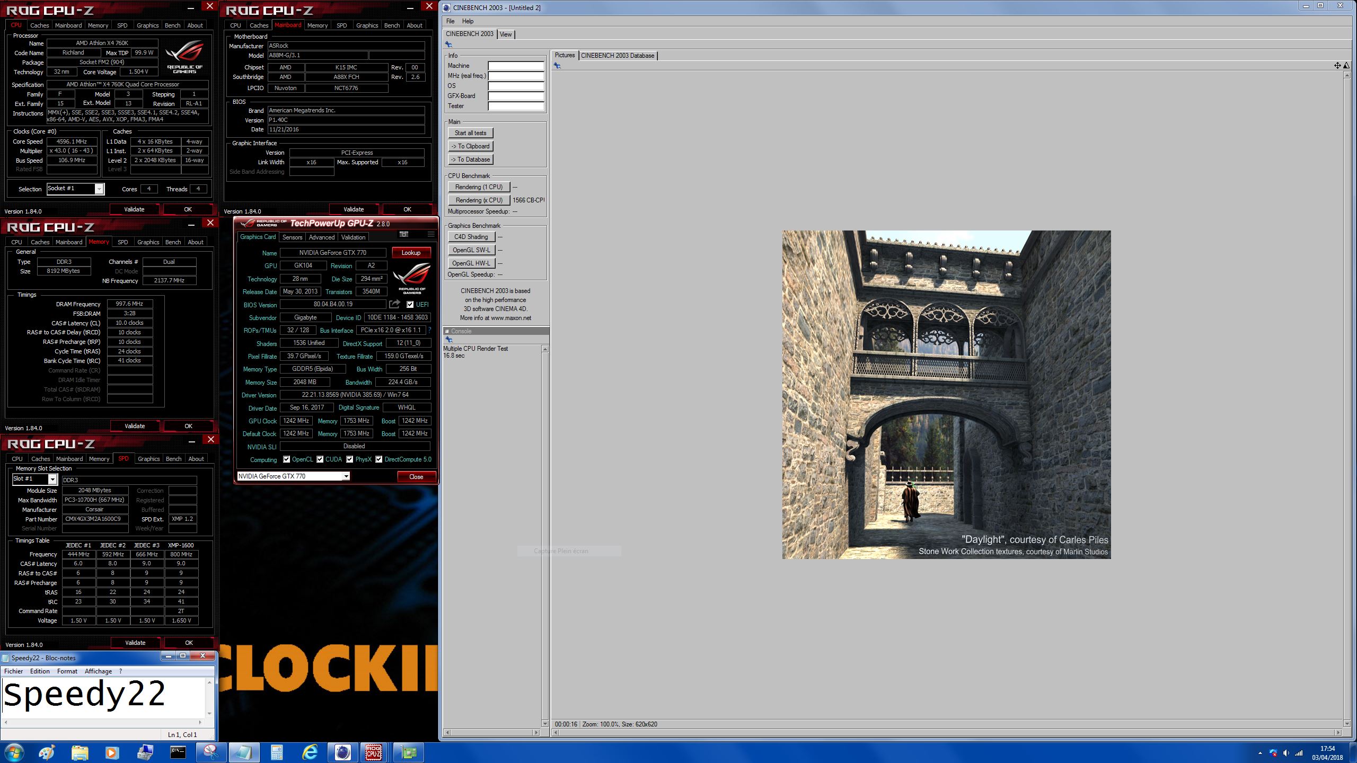Click the GFX-Board input field
The height and width of the screenshot is (763, 1357).
(x=516, y=96)
